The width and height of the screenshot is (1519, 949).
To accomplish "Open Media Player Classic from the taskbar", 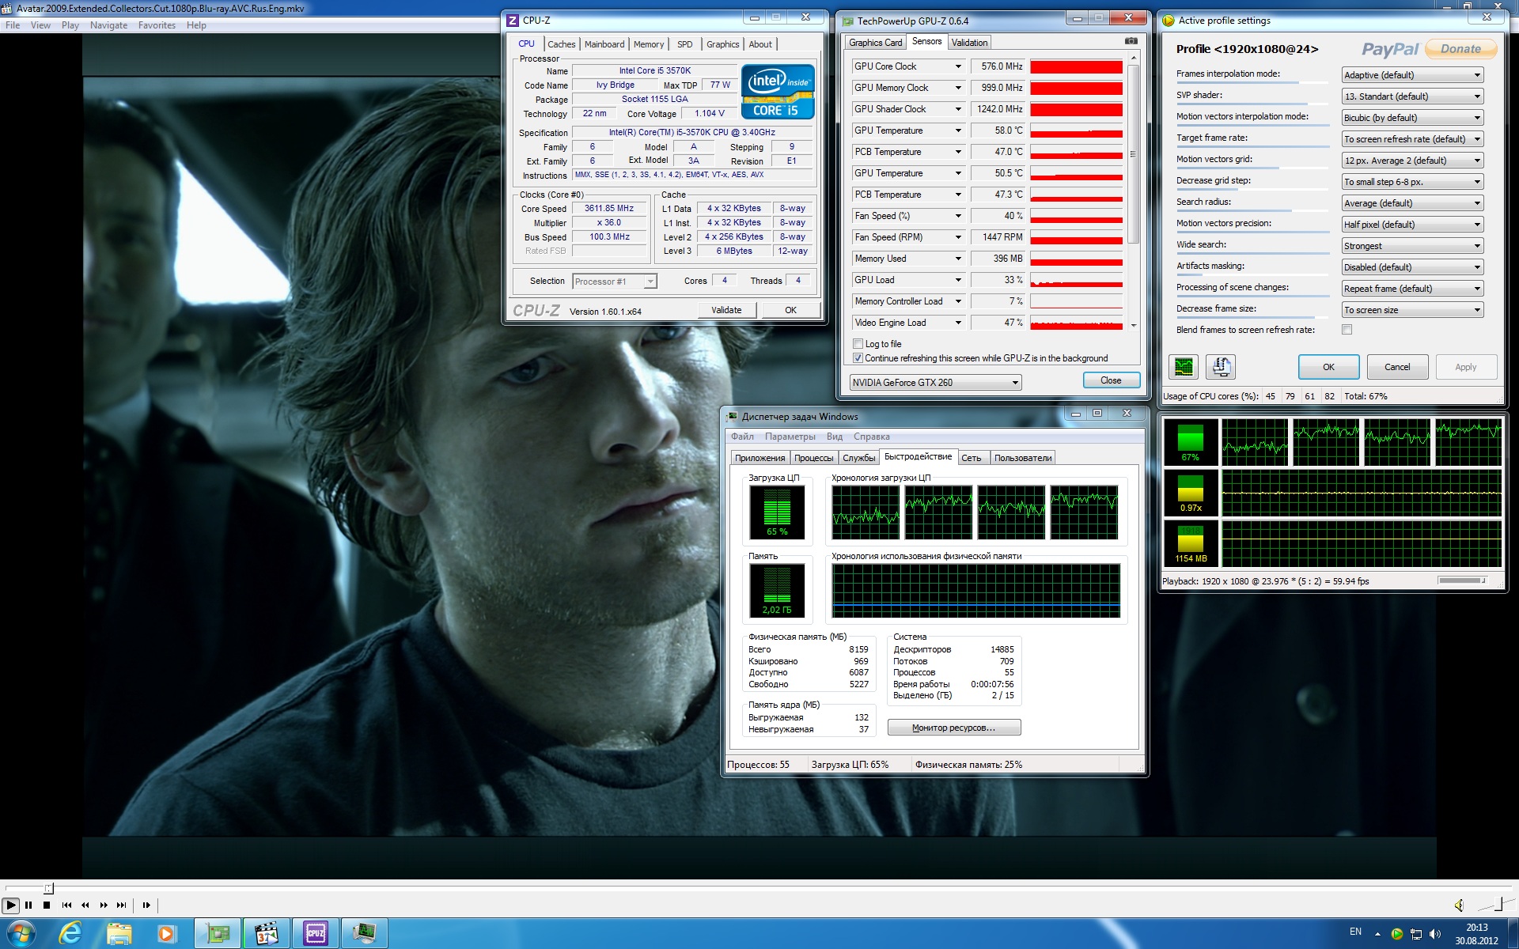I will [x=267, y=934].
